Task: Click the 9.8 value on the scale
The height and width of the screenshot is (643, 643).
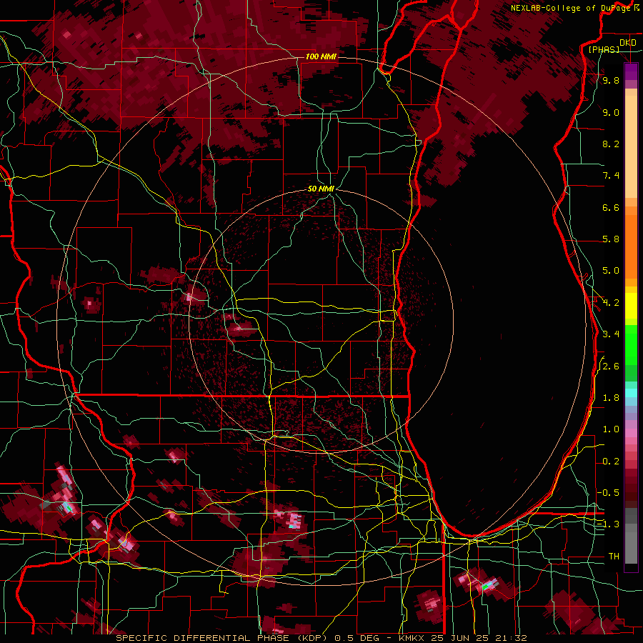Action: point(611,80)
